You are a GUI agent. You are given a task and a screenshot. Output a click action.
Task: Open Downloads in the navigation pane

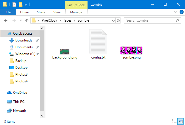pos(24,40)
